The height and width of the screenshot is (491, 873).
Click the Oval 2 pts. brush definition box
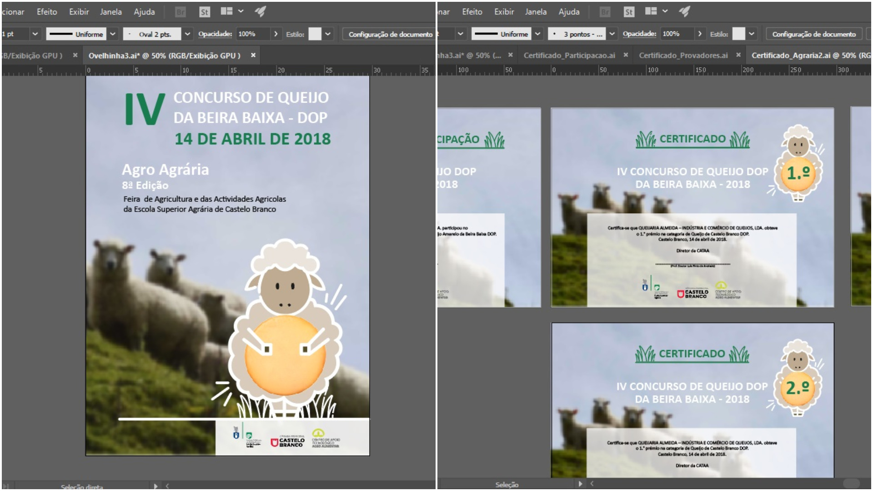pyautogui.click(x=152, y=34)
